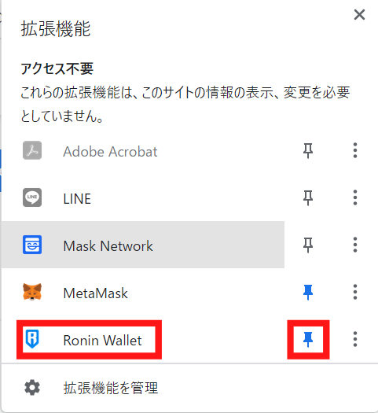
Task: Open the three-dot menu for LINE
Action: tap(355, 197)
